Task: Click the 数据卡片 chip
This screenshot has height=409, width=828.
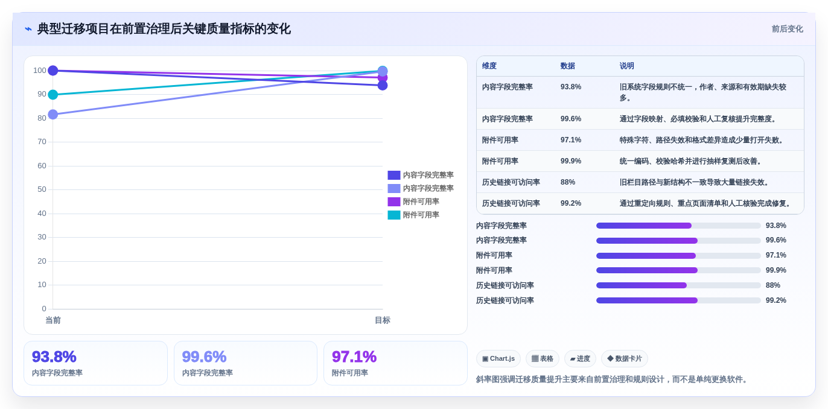Action: point(625,359)
